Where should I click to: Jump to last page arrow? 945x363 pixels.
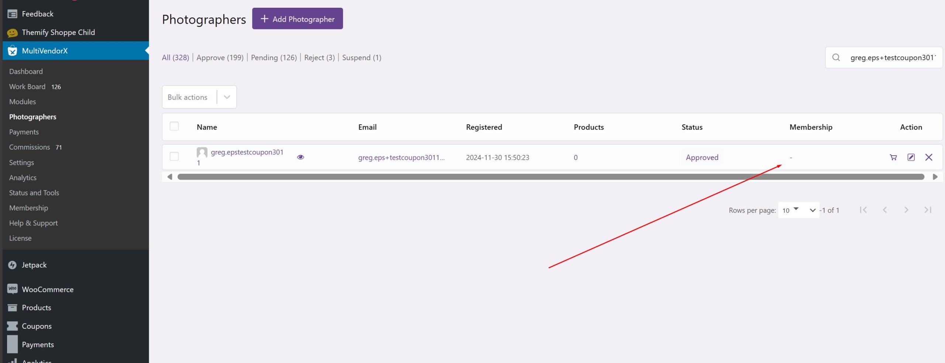(928, 210)
